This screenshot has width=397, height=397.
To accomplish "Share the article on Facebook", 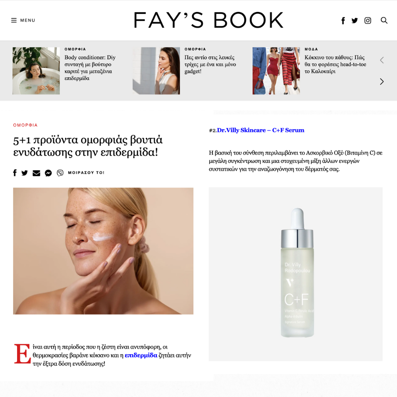I will tap(15, 173).
